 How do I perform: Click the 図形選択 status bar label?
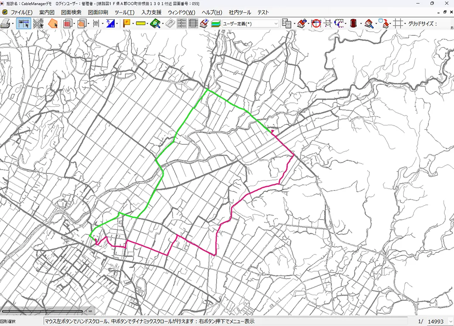[8, 321]
